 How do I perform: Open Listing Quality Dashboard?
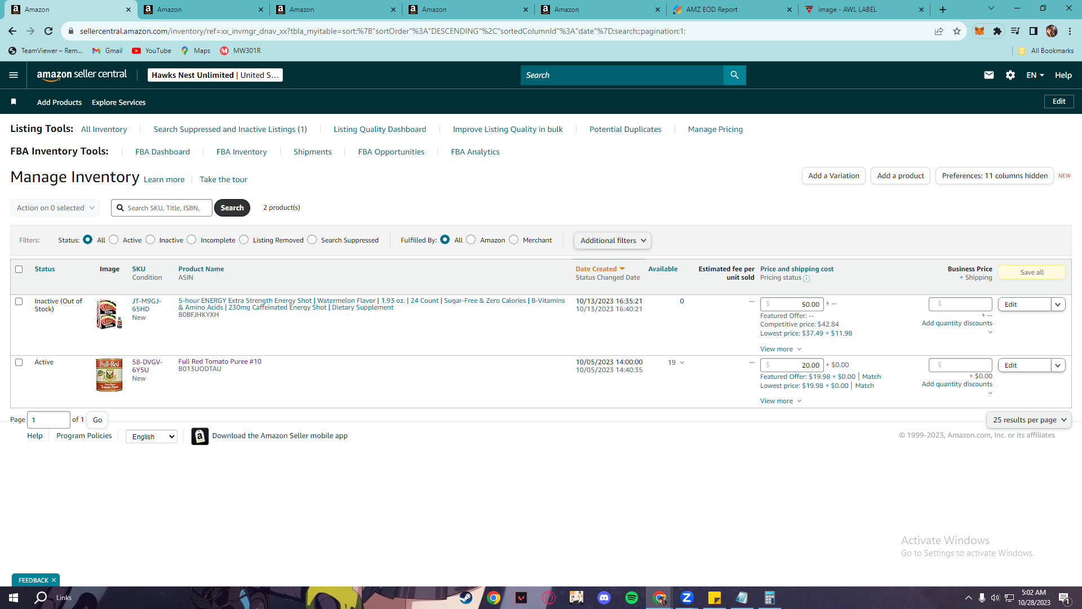click(380, 129)
